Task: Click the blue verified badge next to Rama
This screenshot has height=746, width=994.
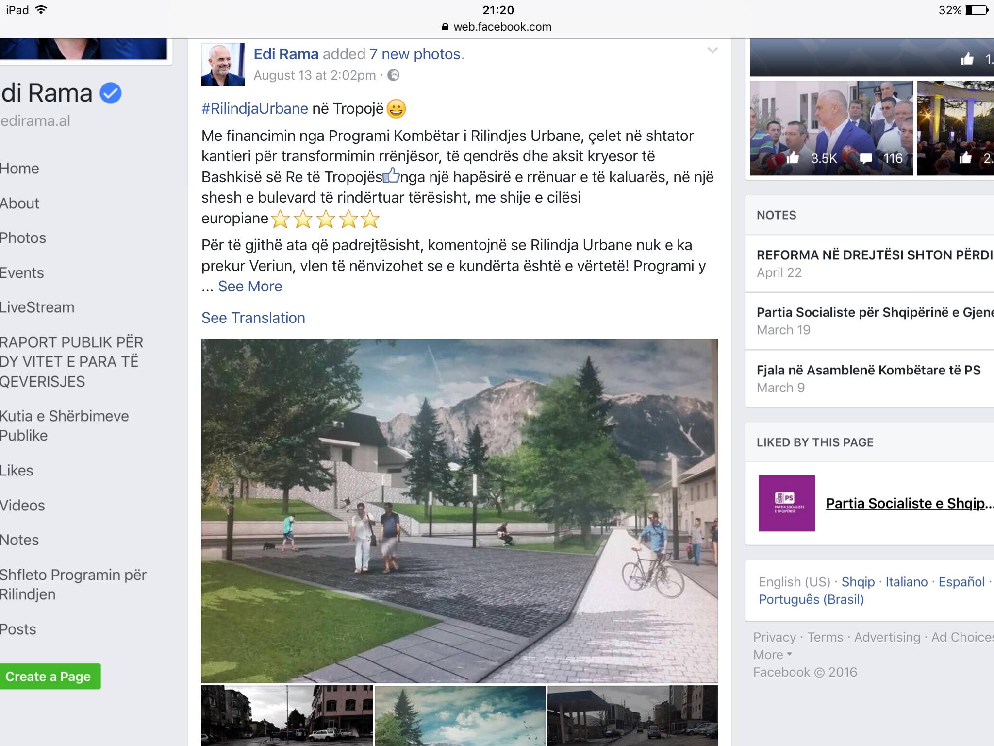Action: click(x=111, y=93)
